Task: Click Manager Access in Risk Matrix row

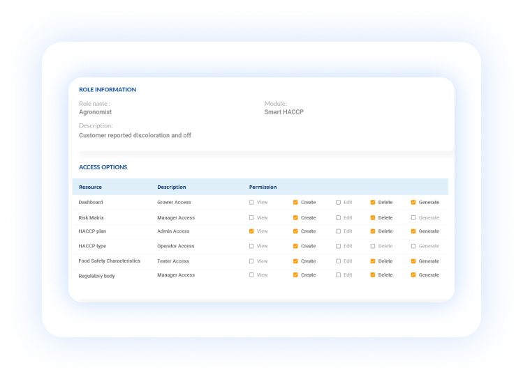Action: click(x=176, y=217)
